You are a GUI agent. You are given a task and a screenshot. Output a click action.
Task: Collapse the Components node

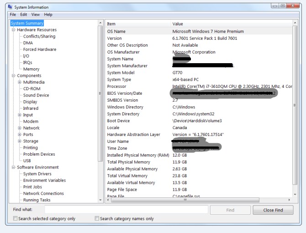[13, 76]
